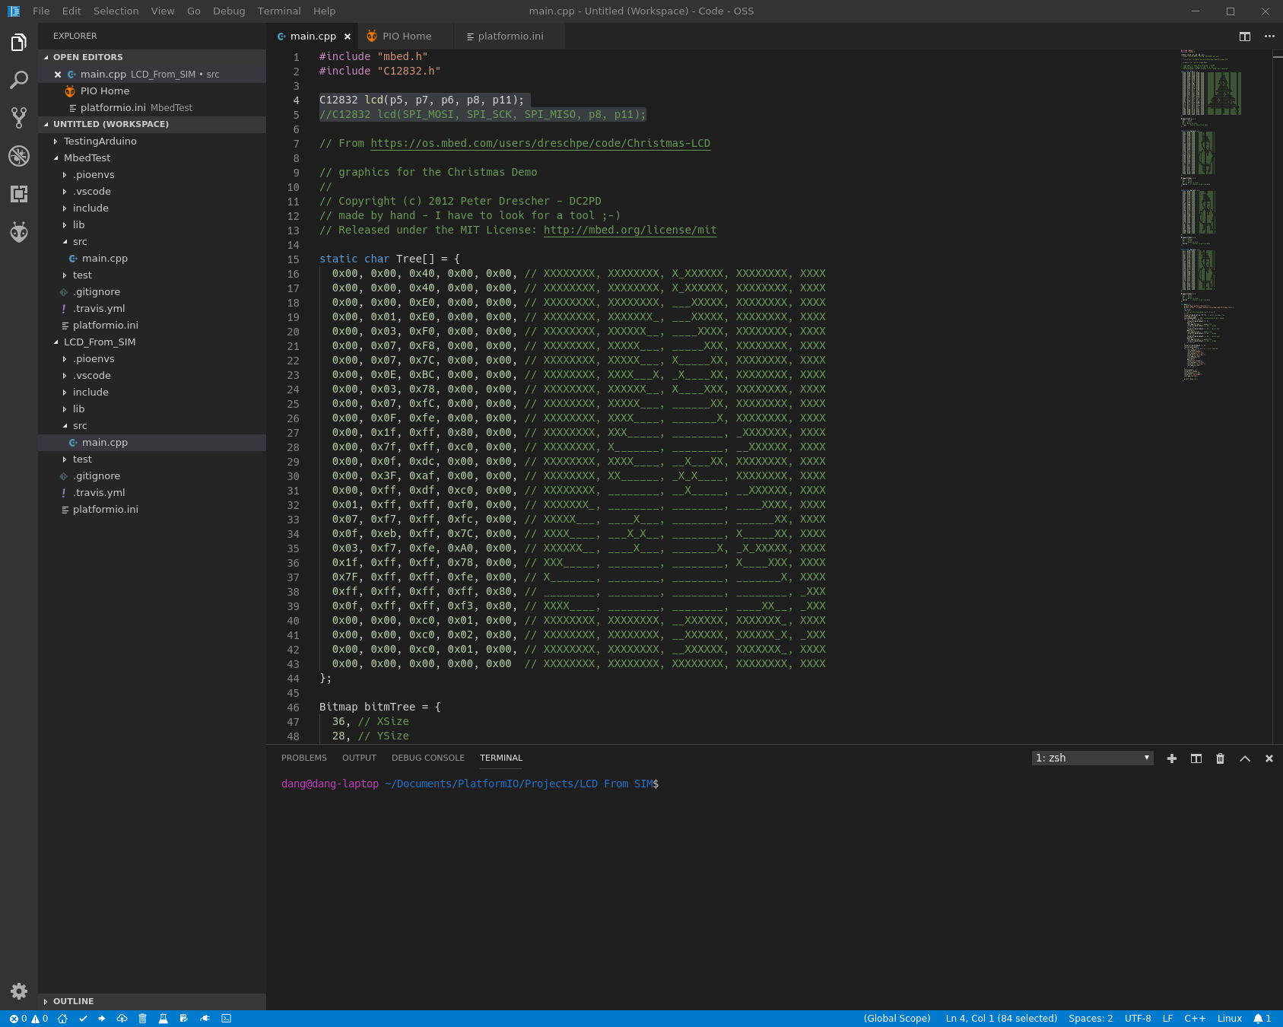The width and height of the screenshot is (1283, 1027).
Task: Create a new terminal with plus icon
Action: pos(1172,758)
